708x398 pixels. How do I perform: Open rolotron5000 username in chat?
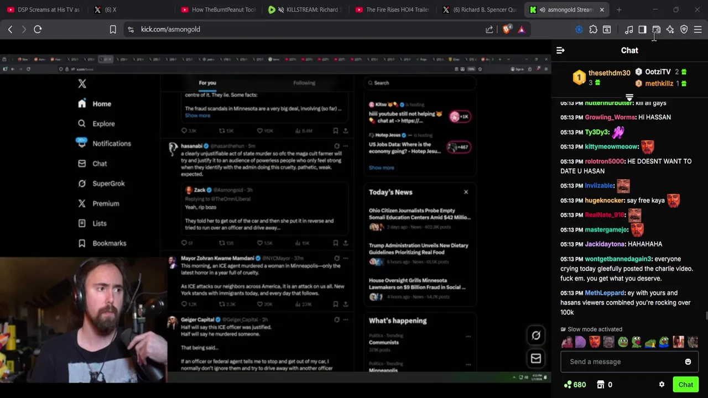coord(604,161)
